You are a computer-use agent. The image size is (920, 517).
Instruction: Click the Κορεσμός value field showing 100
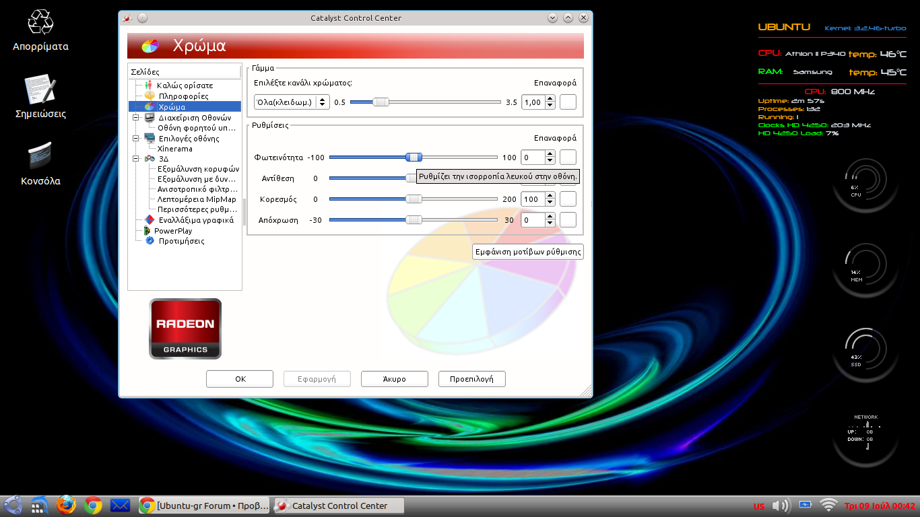(x=533, y=199)
